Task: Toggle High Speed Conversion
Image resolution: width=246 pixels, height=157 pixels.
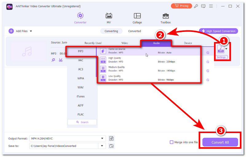Action: click(x=218, y=31)
